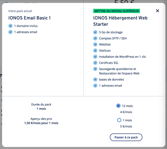The height and width of the screenshot is (149, 167).
Task: Click checkmark icon beside SiteScan
Action: [95, 51]
